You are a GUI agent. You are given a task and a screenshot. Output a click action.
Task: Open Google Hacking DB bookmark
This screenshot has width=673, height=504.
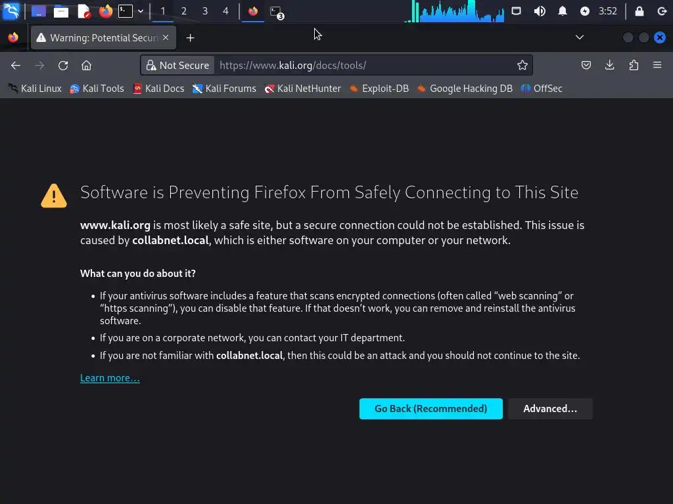click(465, 89)
